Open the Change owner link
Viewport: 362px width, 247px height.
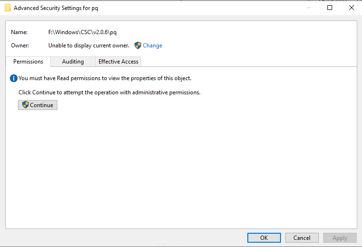pyautogui.click(x=153, y=46)
